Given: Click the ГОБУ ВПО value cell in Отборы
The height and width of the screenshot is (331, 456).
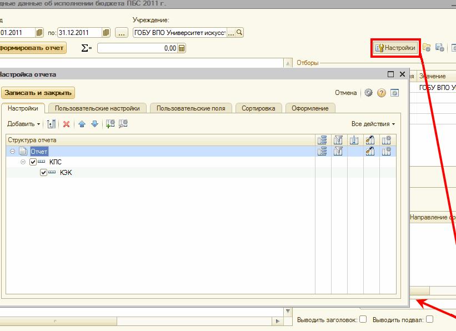Looking at the screenshot, I should pos(436,87).
